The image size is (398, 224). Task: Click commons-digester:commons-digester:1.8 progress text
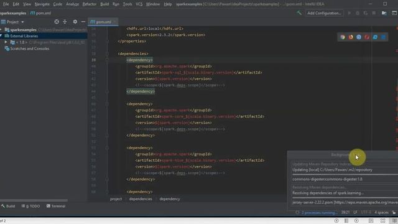tap(328, 179)
